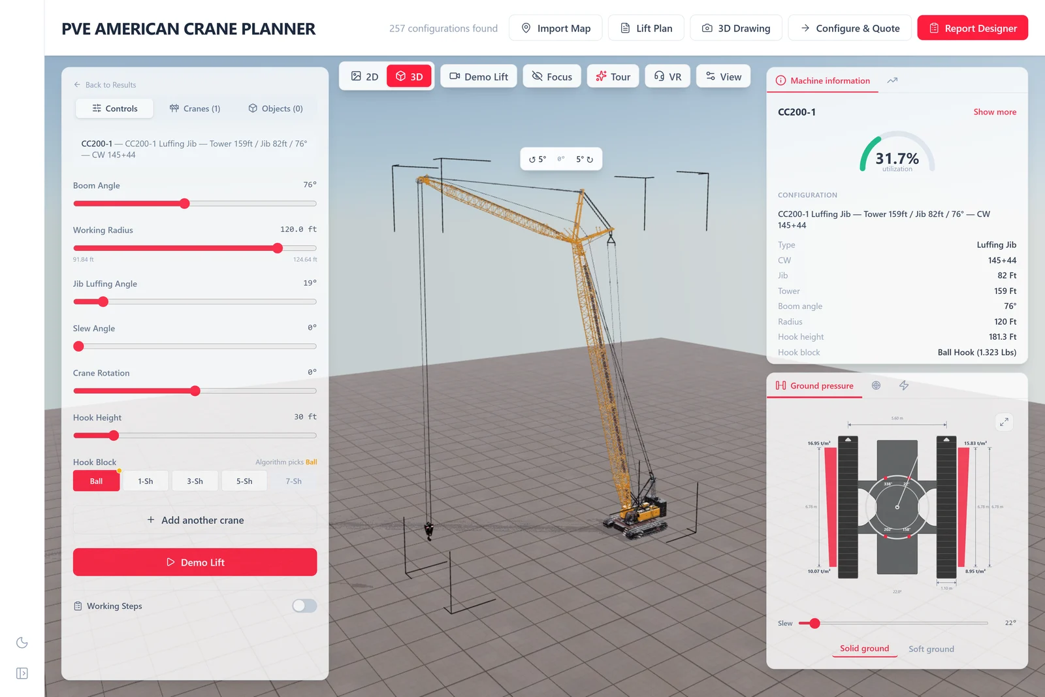Open Import Map
The image size is (1045, 697).
pyautogui.click(x=555, y=28)
